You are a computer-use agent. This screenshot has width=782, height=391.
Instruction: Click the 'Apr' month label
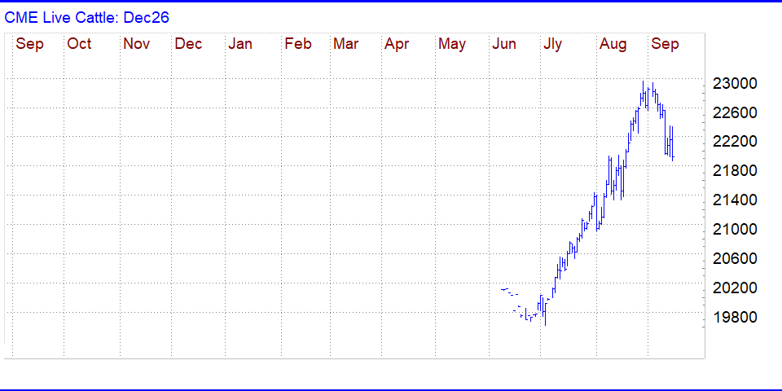point(397,44)
